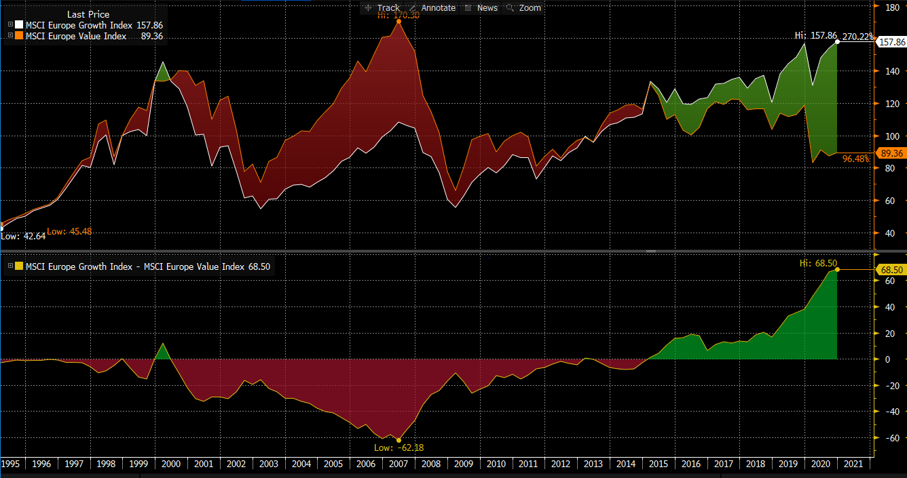Click the white Growth Index color swatch
This screenshot has height=478, width=907.
19,25
